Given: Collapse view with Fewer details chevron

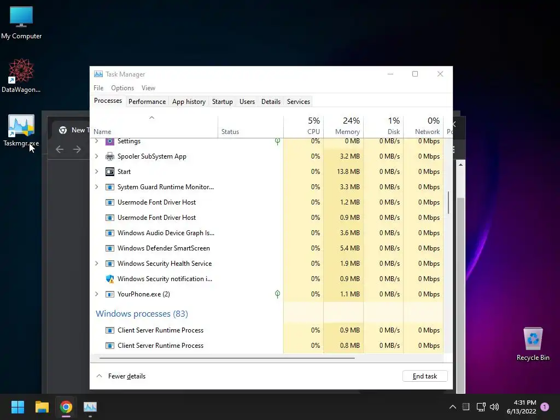Looking at the screenshot, I should [100, 376].
